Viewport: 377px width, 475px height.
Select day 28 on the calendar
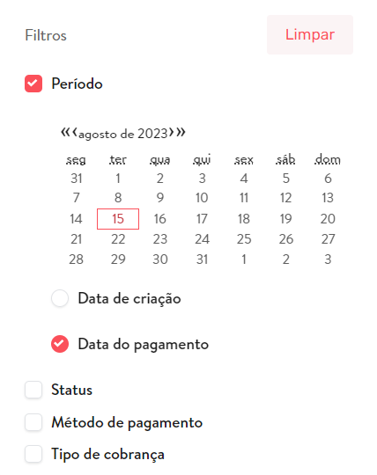(x=76, y=259)
